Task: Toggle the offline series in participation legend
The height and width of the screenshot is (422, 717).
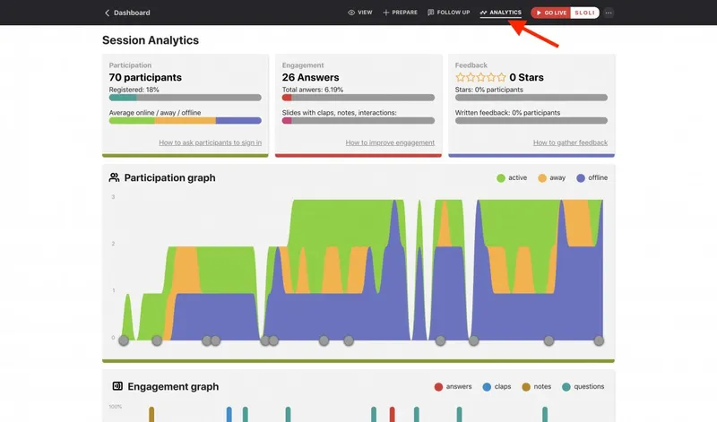Action: 592,178
